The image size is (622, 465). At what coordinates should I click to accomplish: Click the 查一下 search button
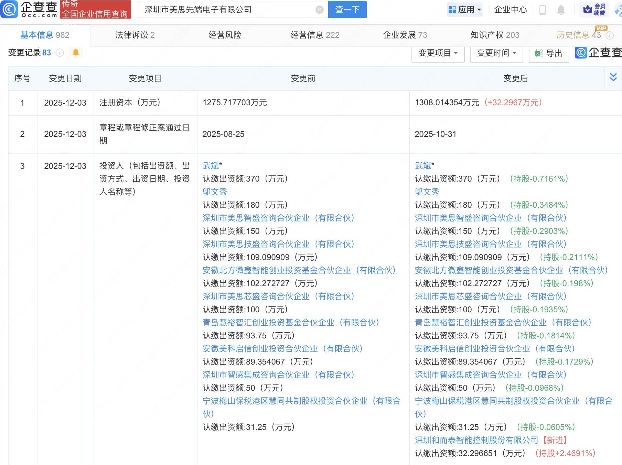347,10
